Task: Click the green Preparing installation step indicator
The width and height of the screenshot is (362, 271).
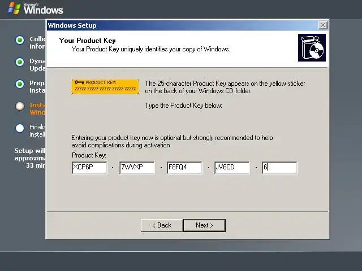Action: click(20, 84)
